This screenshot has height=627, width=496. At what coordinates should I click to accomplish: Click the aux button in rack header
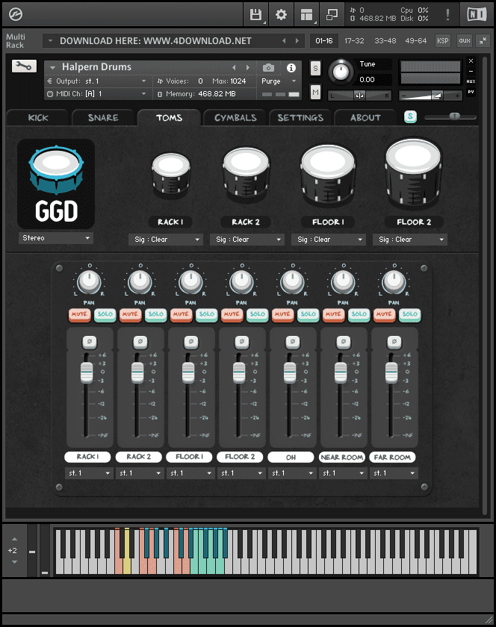pos(465,40)
